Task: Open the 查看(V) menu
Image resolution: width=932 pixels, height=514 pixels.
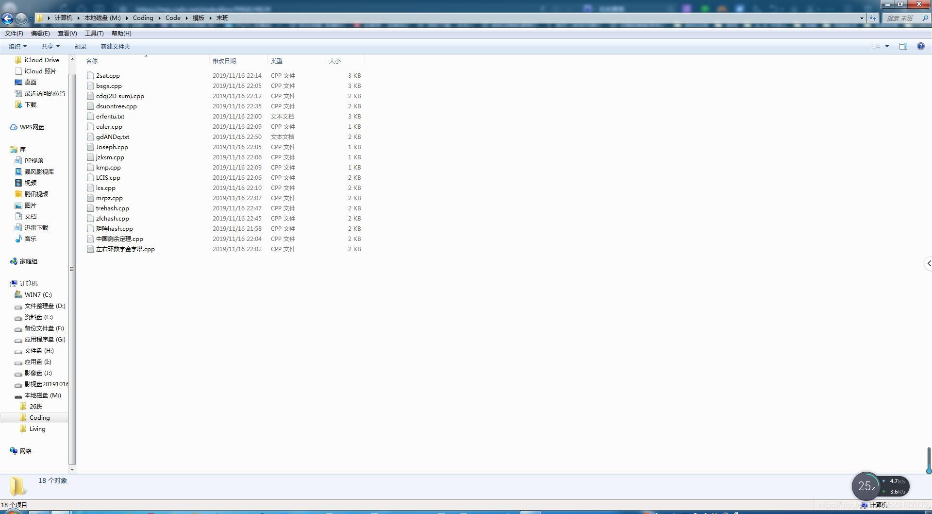Action: (x=67, y=33)
